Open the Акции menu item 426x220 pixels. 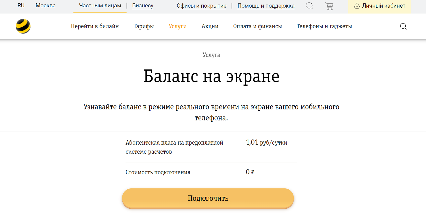coord(210,26)
